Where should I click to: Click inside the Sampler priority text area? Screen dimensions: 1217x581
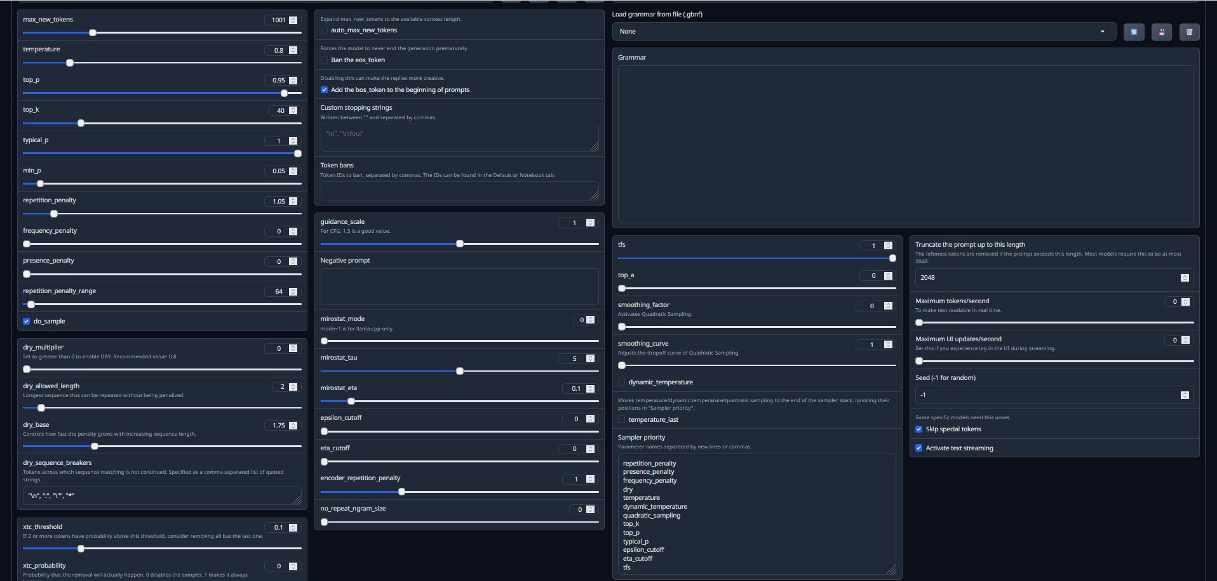click(x=756, y=514)
